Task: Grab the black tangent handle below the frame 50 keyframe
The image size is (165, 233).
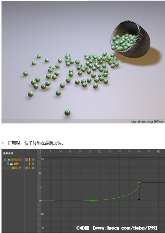Action: coord(139,199)
